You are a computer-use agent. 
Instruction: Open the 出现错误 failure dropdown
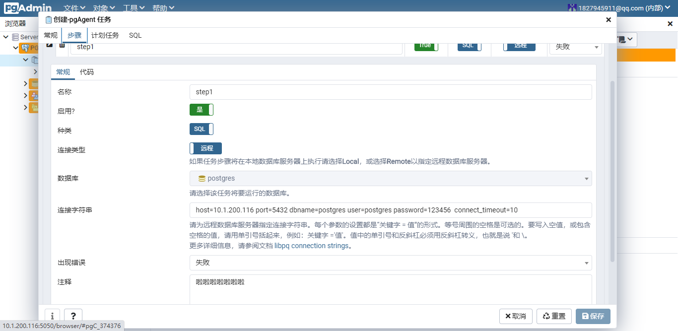pos(586,263)
